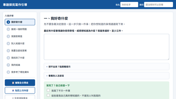Go to step 2 變成一個好問題
The width and height of the screenshot is (176, 99).
20,29
